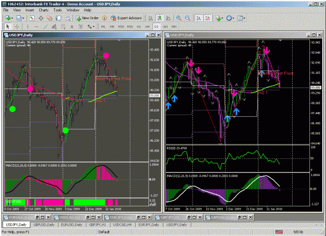Restore the minimized USDCAD chart window
This screenshot has height=236, width=326.
click(88, 217)
